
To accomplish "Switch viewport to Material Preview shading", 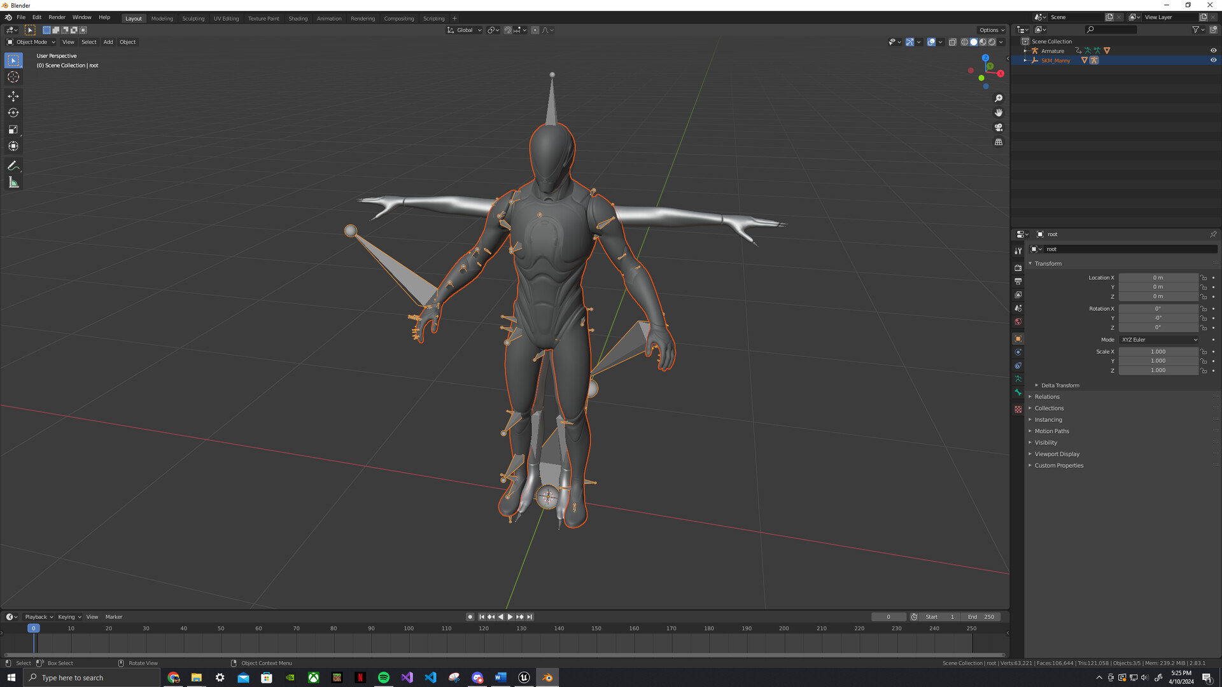I will (984, 42).
